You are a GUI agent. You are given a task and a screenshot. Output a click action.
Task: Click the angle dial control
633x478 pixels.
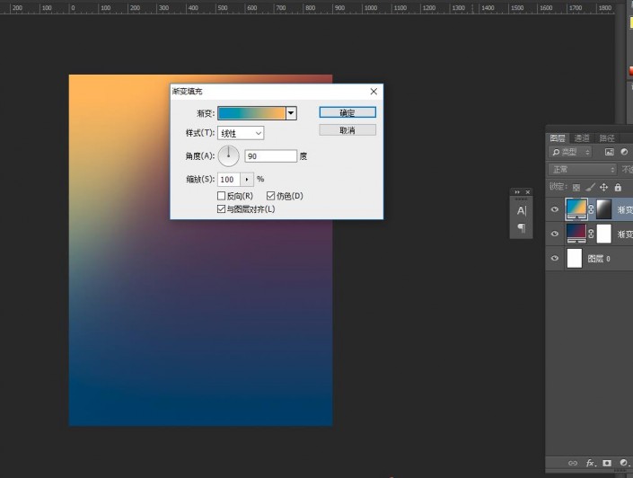tap(228, 156)
